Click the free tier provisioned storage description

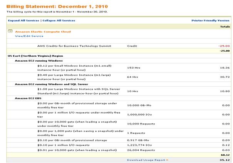click(77, 105)
